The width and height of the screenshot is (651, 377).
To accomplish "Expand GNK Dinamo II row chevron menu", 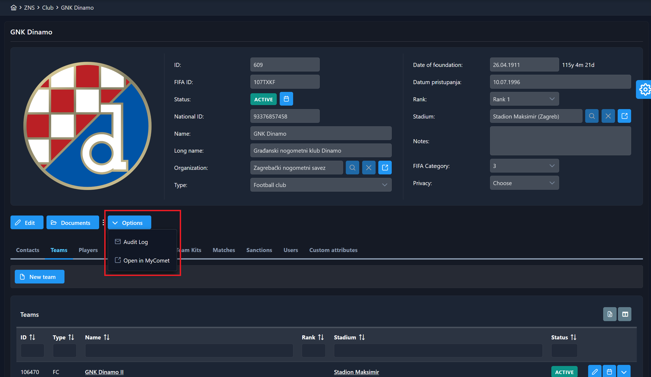I will (x=624, y=372).
